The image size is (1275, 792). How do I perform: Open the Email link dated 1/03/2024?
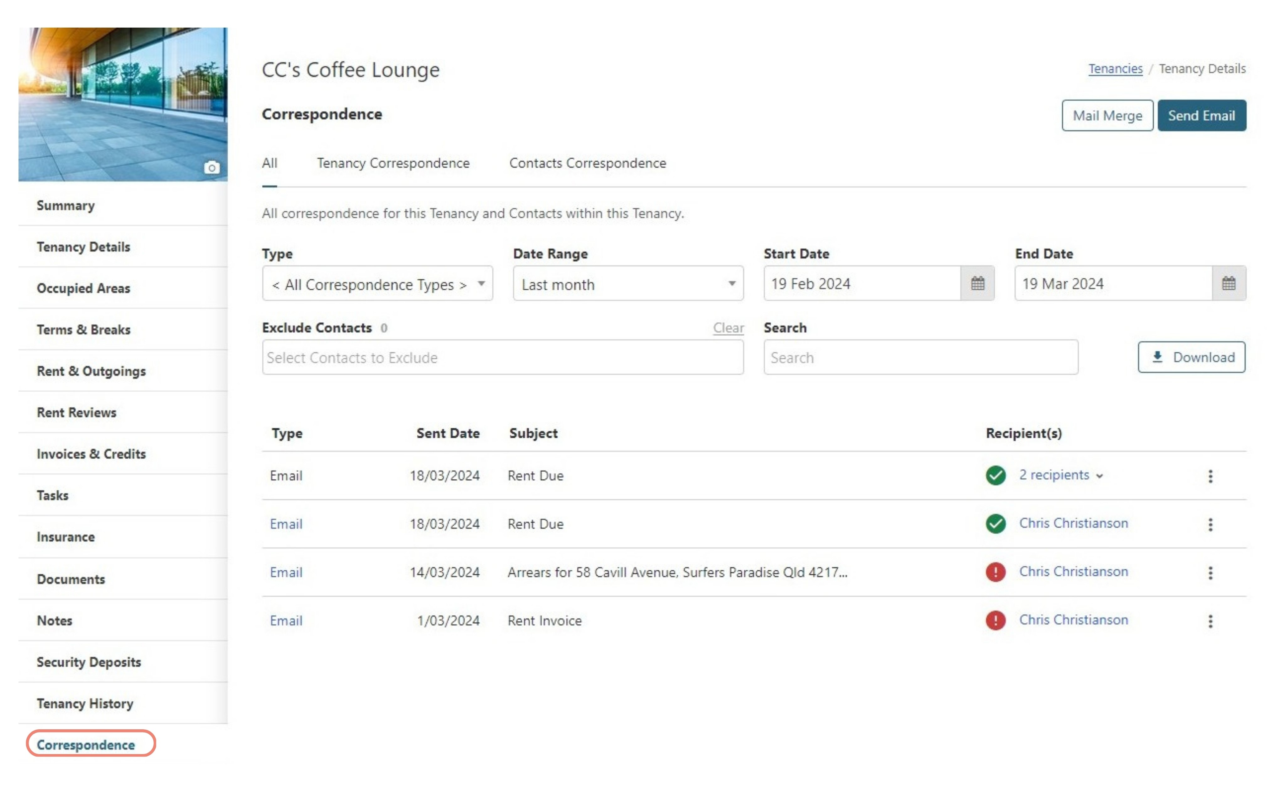[x=286, y=621]
